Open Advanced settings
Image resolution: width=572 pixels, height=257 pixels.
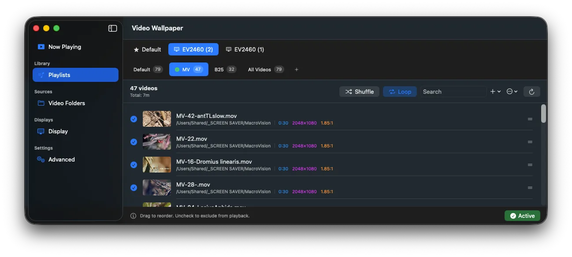(x=75, y=159)
